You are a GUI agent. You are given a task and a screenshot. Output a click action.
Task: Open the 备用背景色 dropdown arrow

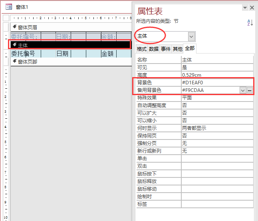pyautogui.click(x=243, y=90)
